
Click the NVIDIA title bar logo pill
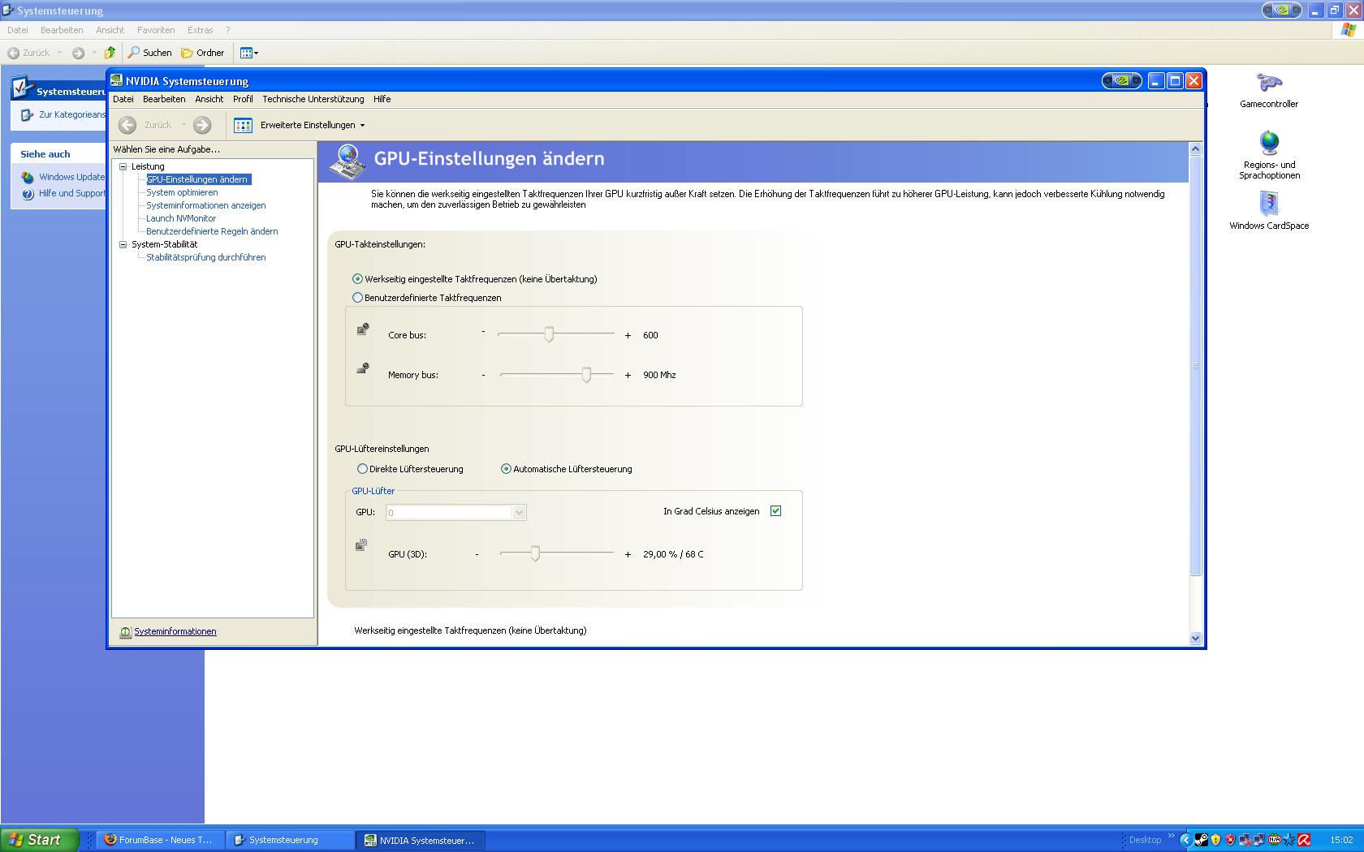point(1122,80)
